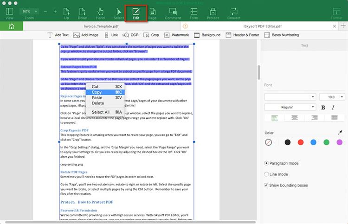Choose Copy from context menu
348x224 pixels.
coord(105,92)
